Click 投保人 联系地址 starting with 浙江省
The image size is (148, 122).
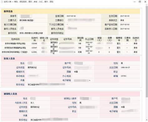coord(46,84)
